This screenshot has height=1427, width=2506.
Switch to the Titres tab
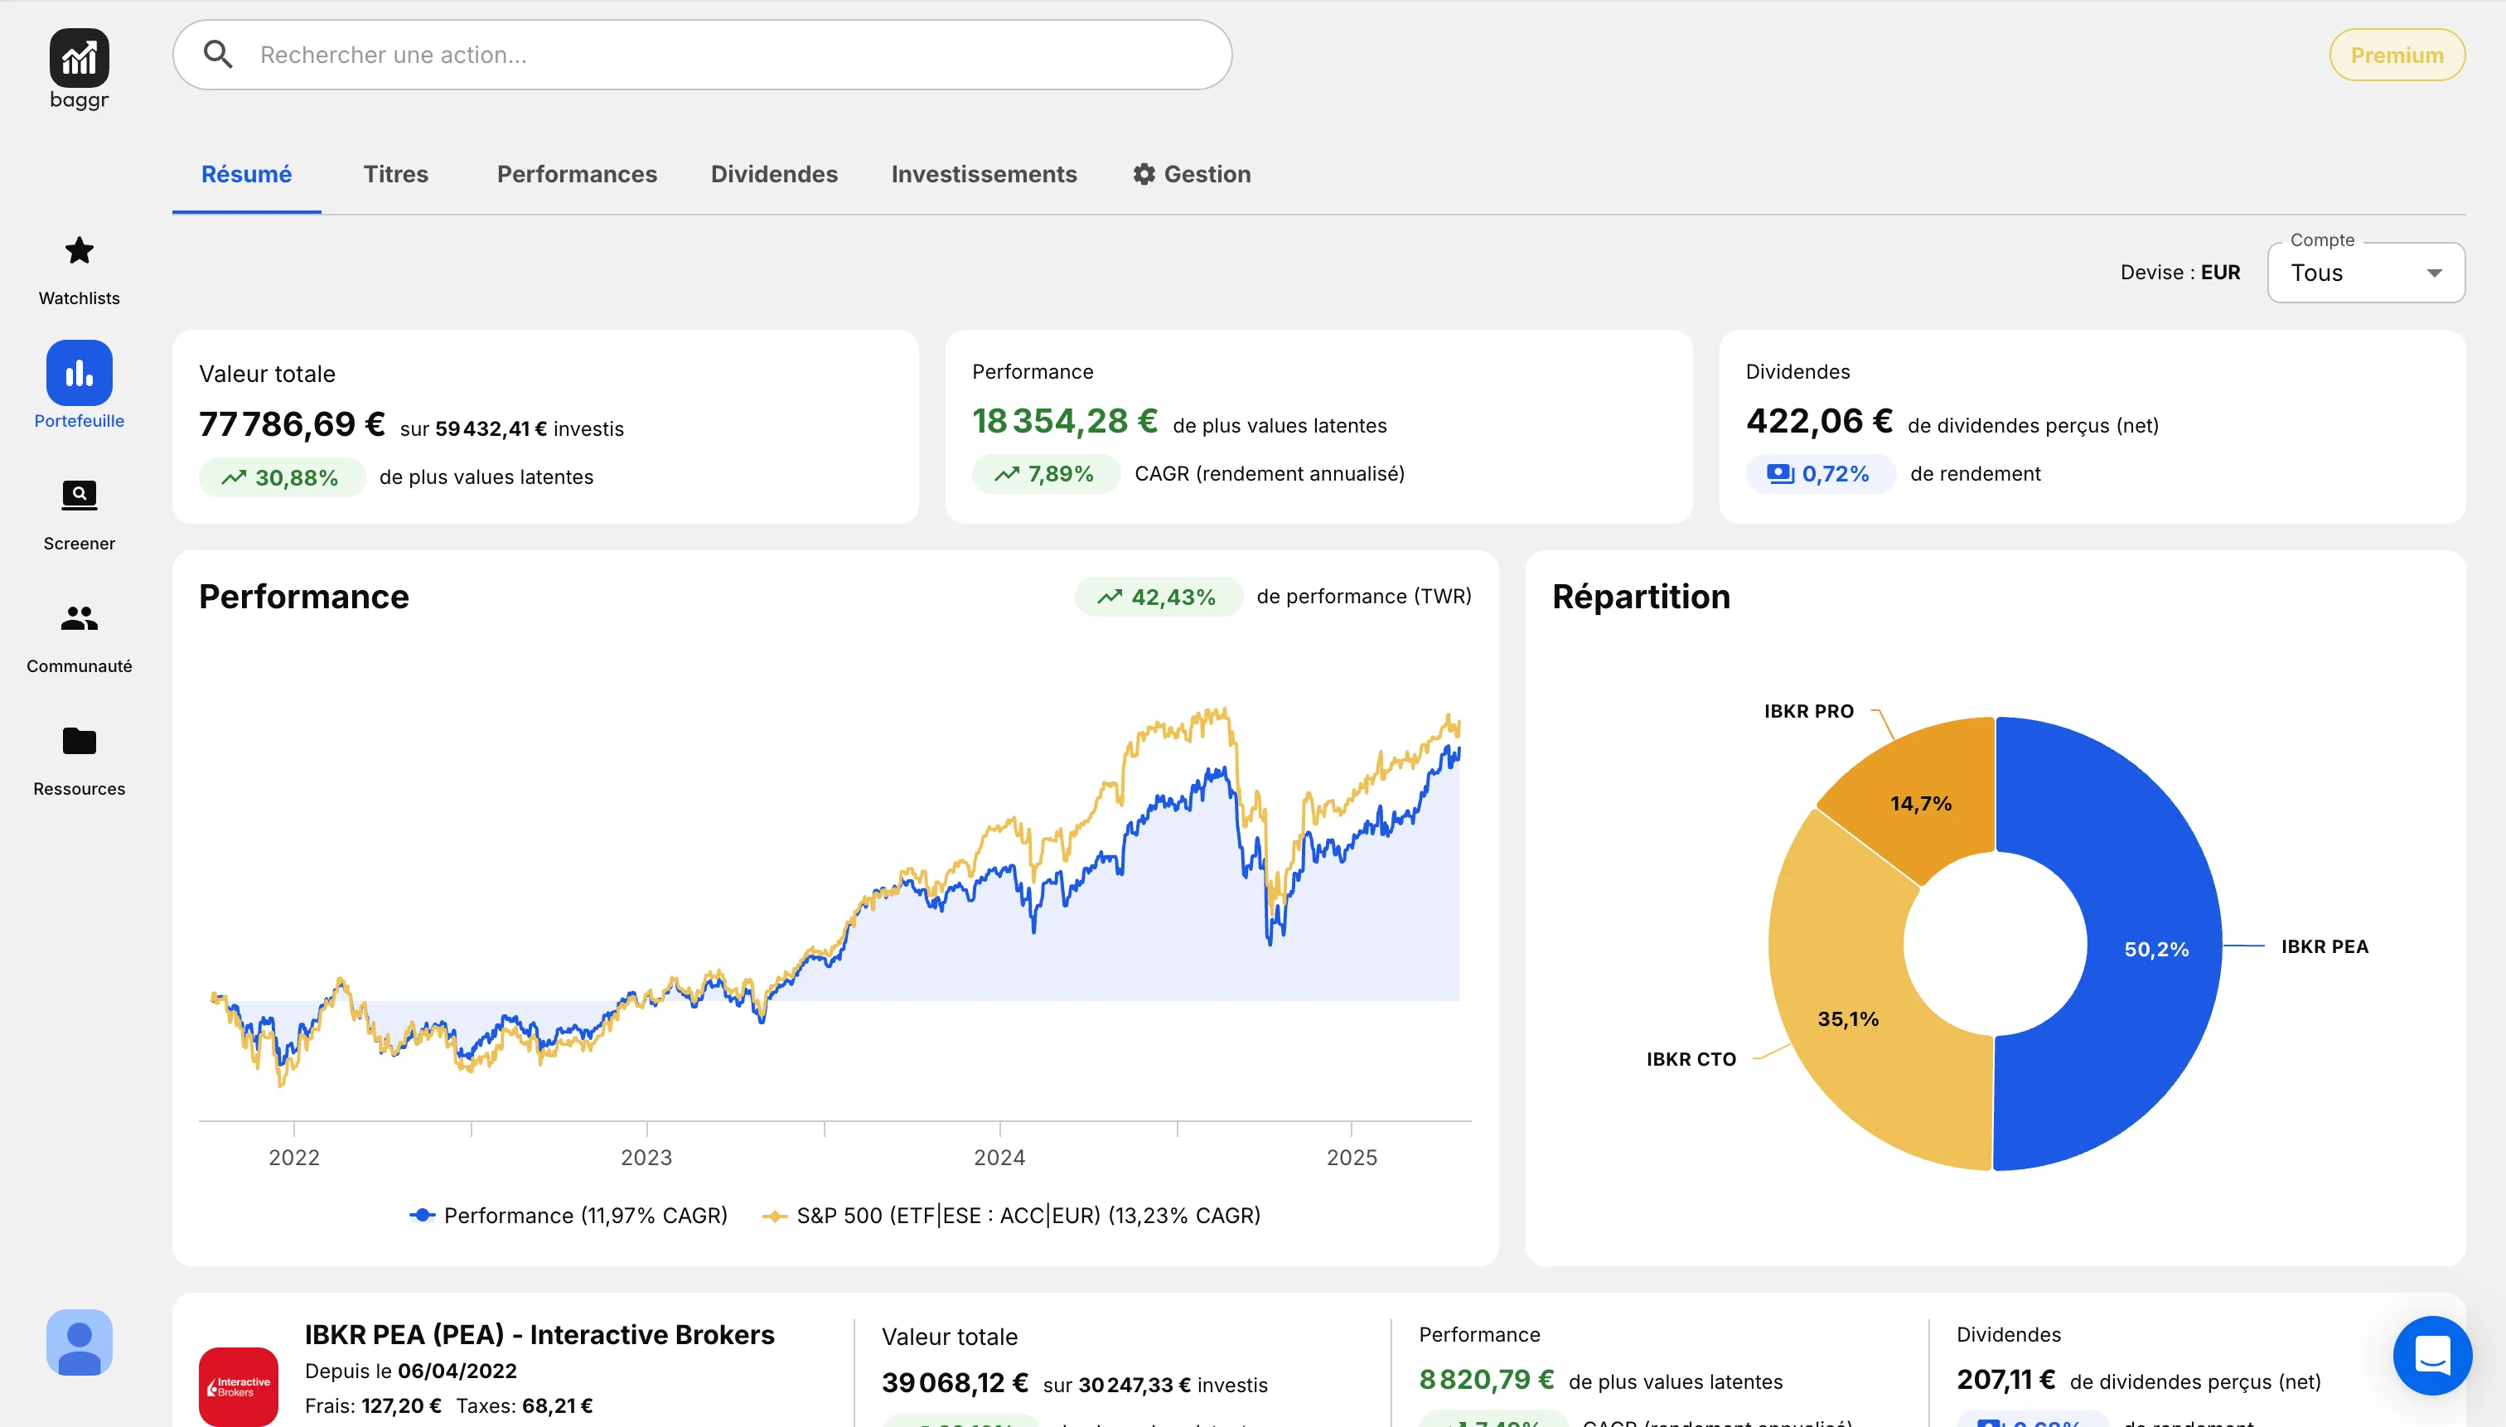(395, 173)
